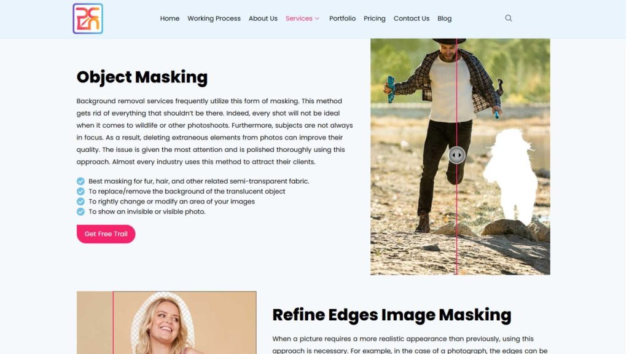Click checkmark icon beside modify an area item
Image resolution: width=629 pixels, height=354 pixels.
click(x=80, y=202)
